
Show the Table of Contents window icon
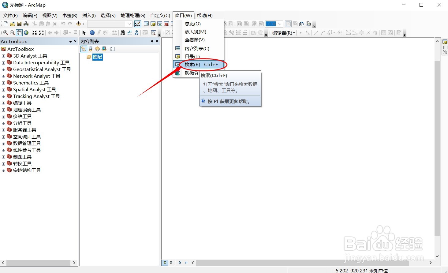146,24
